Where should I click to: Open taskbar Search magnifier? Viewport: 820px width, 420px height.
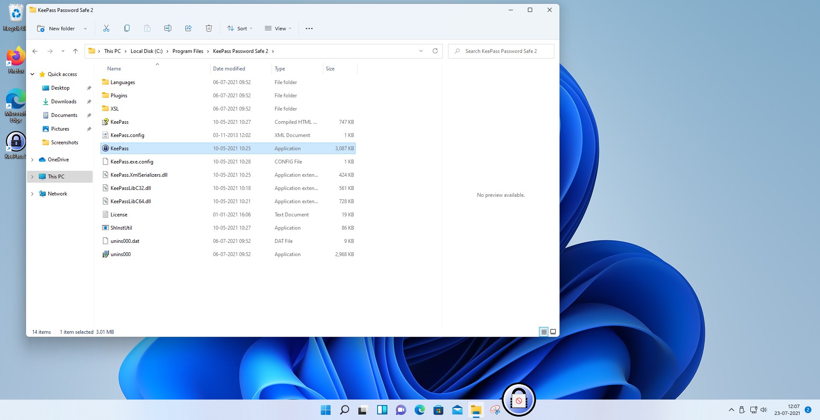[344, 410]
